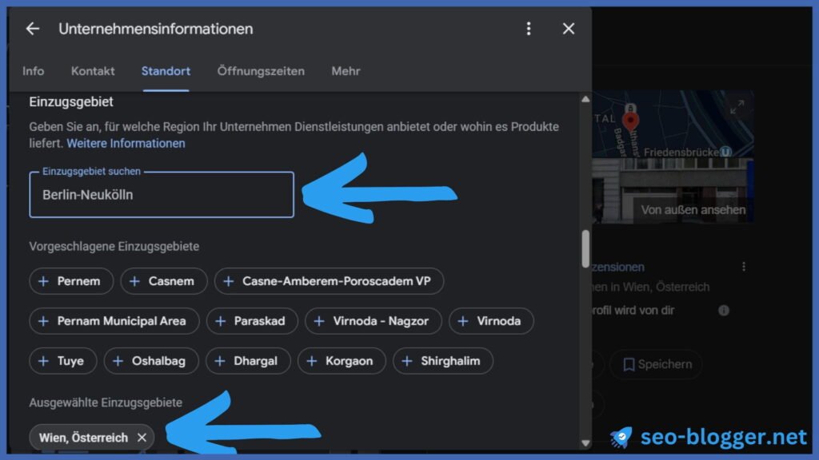Viewport: 819px width, 460px height.
Task: Add Virnoda - Nagzor to service areas
Action: pyautogui.click(x=373, y=321)
